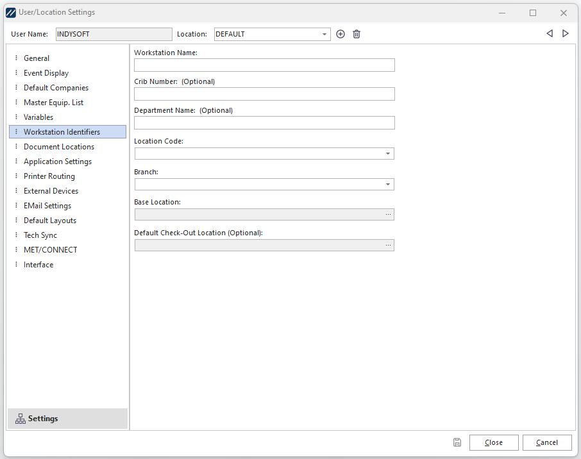Maximize the User/Location Settings window
Viewport: 581px width, 459px height.
coord(533,13)
